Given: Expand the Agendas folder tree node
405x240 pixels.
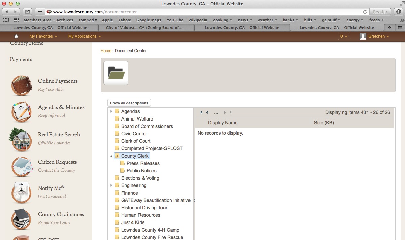Looking at the screenshot, I should click(111, 111).
